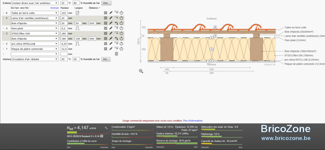The image size is (325, 150).
Task: Click the Rse... button
Action: [106, 3]
